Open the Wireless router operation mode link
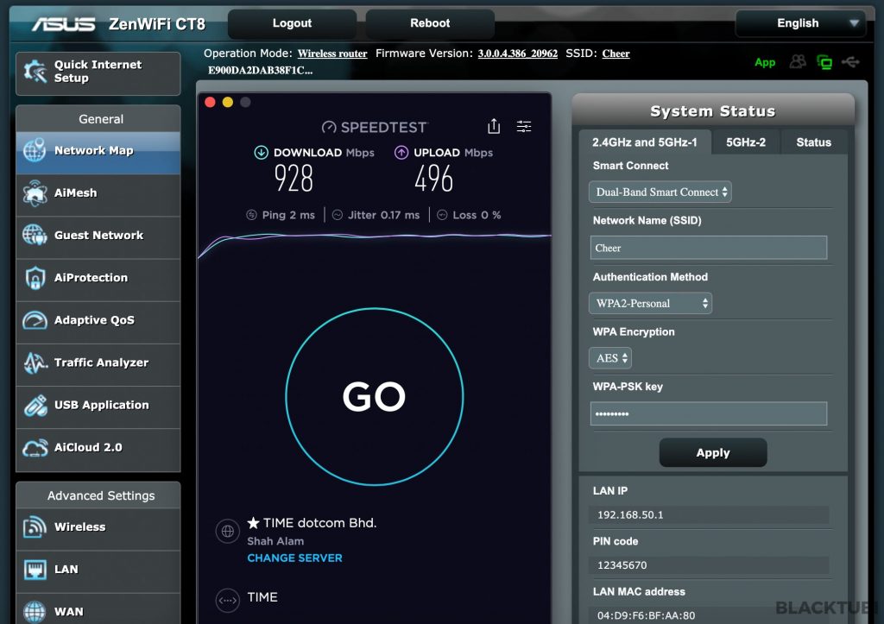This screenshot has height=624, width=884. [332, 54]
